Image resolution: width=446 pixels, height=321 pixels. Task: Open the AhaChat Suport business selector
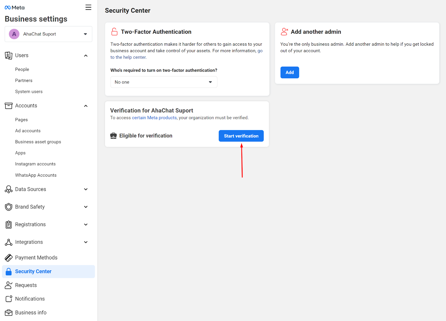click(49, 34)
